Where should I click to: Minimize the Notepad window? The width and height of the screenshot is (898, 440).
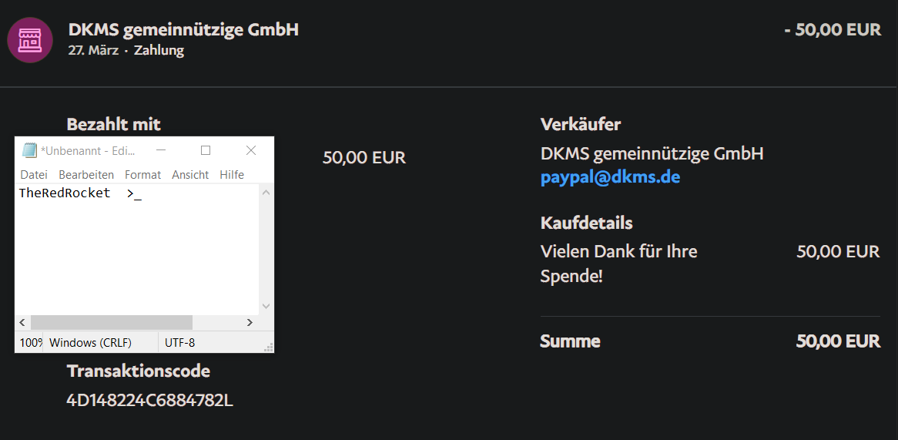[x=161, y=150]
